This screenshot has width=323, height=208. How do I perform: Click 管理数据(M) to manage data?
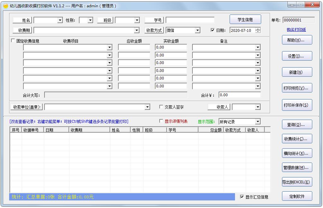coord(297,168)
